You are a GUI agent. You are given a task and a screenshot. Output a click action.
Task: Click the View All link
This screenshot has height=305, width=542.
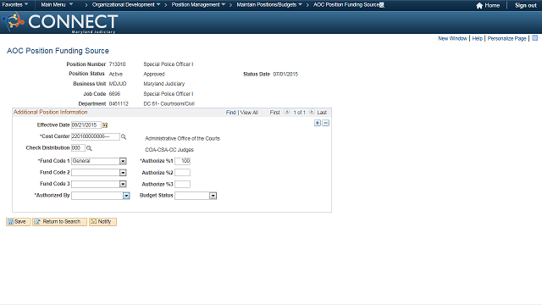(249, 113)
